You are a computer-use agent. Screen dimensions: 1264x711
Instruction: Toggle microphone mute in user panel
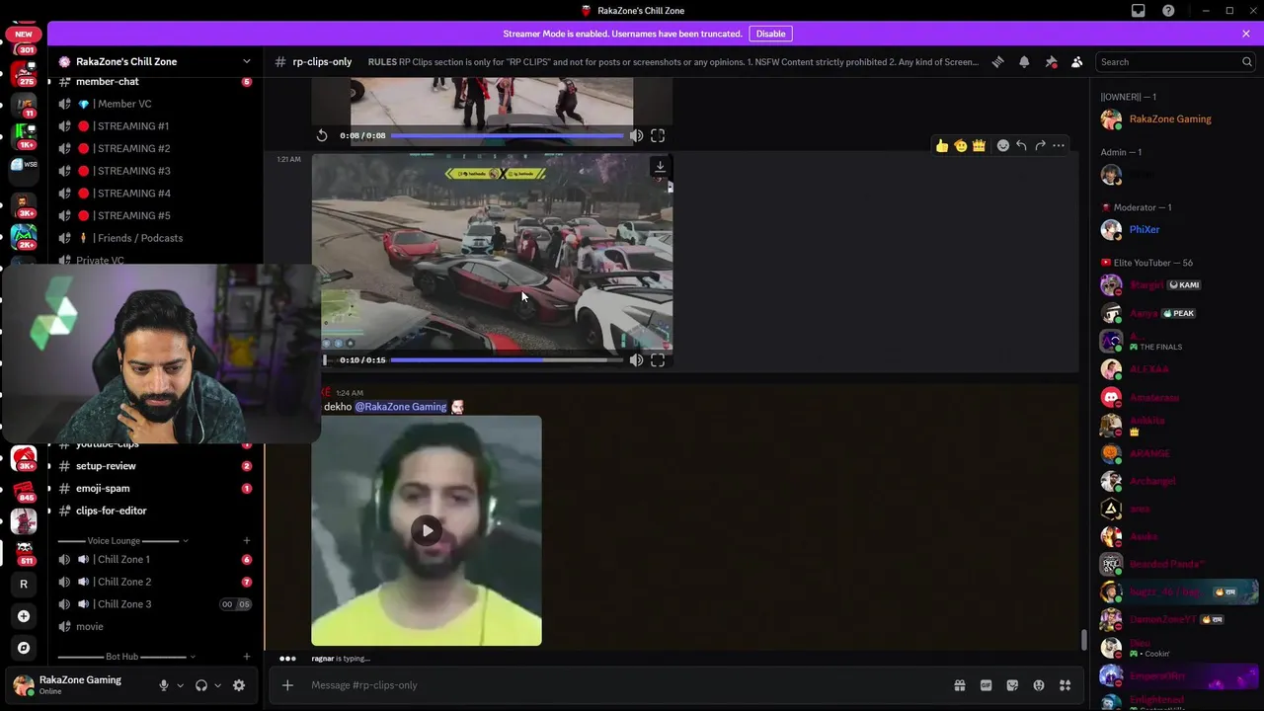coord(164,685)
